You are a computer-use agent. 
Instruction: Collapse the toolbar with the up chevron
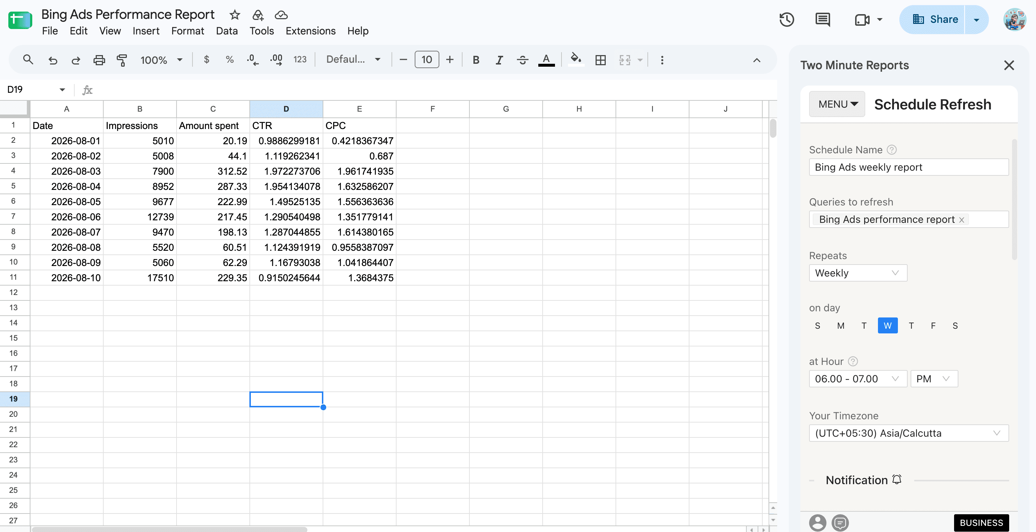pos(757,60)
